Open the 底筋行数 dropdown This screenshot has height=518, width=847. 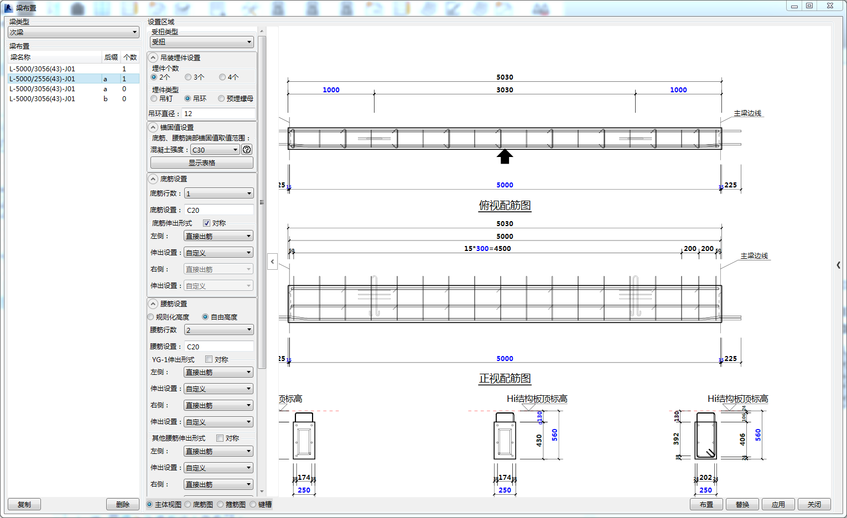point(219,193)
